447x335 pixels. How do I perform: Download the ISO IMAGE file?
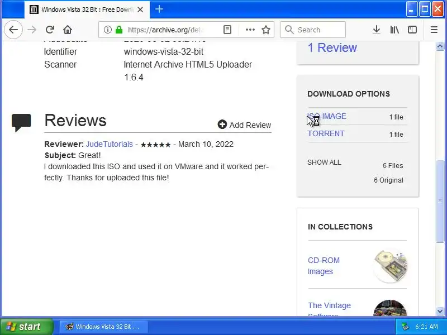[327, 116]
